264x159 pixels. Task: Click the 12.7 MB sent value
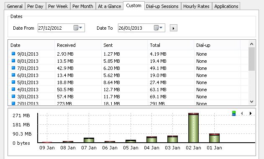[112, 90]
